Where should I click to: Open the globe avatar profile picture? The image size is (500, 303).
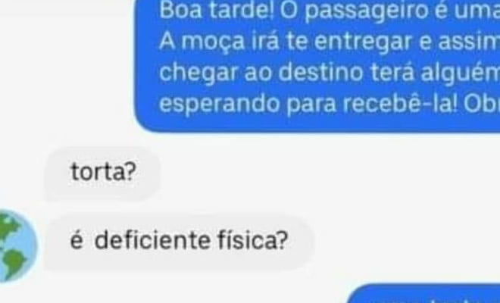click(x=17, y=245)
